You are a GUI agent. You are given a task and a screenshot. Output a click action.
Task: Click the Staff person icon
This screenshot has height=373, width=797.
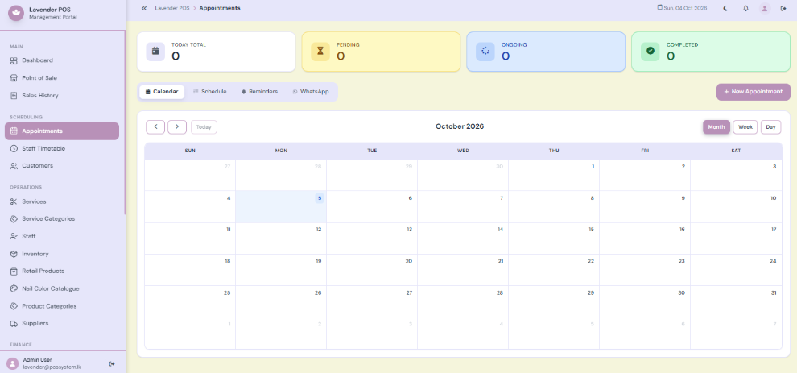[x=14, y=236]
